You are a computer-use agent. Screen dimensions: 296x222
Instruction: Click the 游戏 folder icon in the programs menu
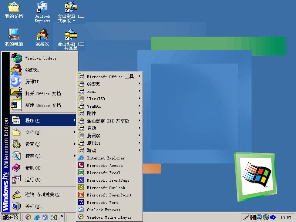point(81,150)
